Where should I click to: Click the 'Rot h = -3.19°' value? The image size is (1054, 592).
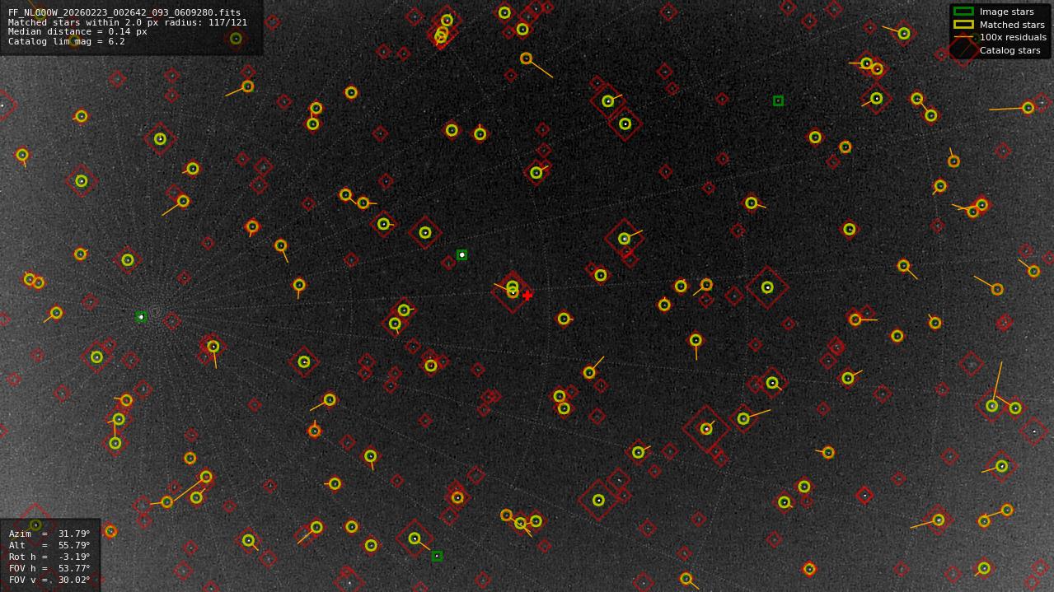(49, 557)
